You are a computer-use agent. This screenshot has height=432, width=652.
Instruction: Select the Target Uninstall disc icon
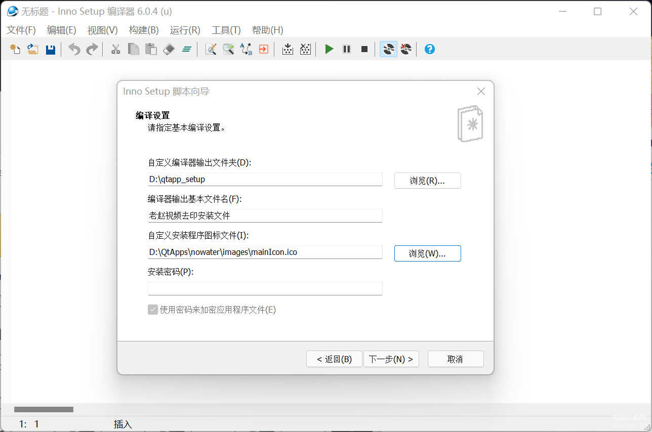click(x=406, y=49)
